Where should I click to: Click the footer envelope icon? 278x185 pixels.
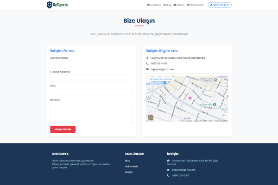click(x=168, y=170)
